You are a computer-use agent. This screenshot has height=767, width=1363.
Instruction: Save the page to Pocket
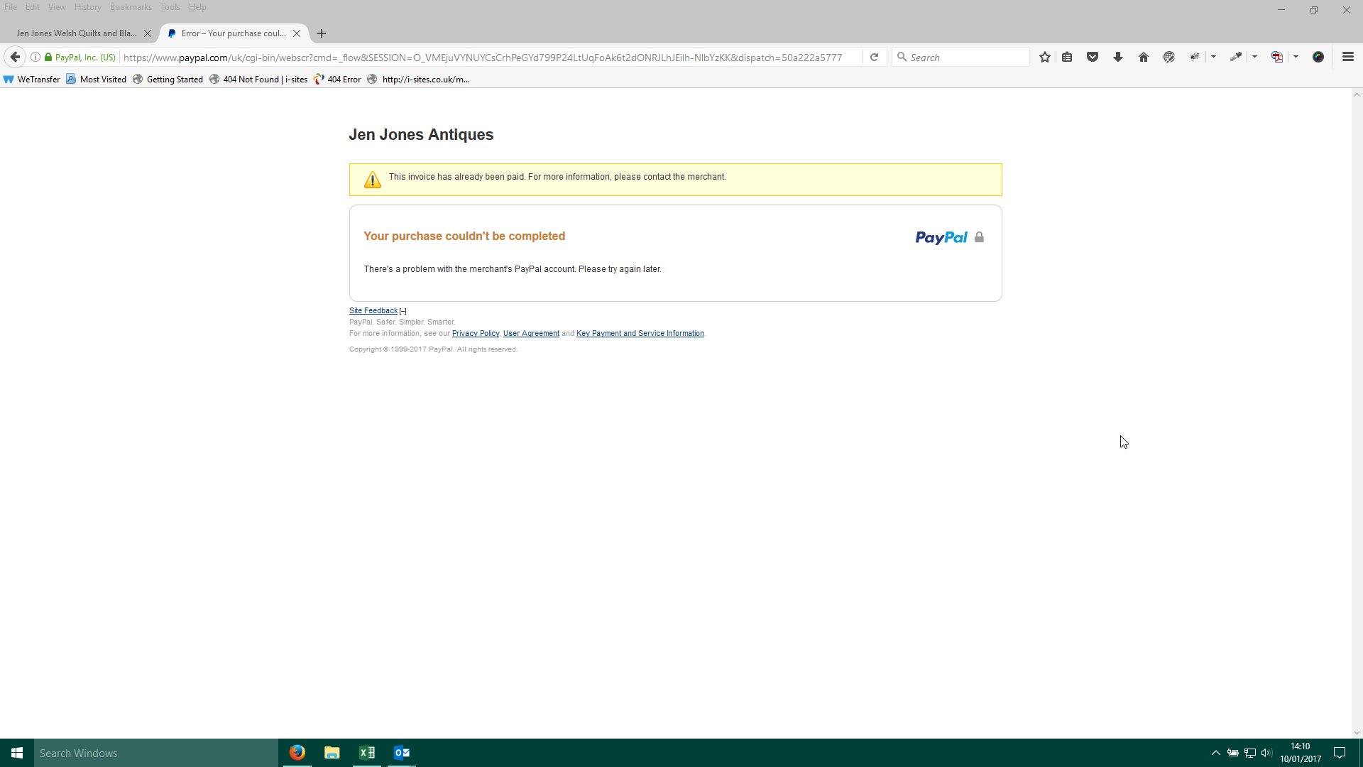coord(1093,57)
